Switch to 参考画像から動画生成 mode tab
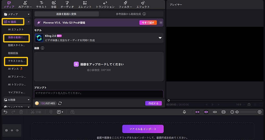The image size is (265, 140). coord(129,14)
